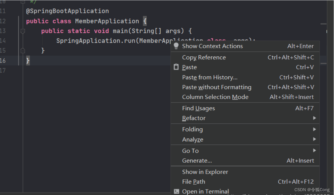Open the Go To submenu

[x=190, y=151]
